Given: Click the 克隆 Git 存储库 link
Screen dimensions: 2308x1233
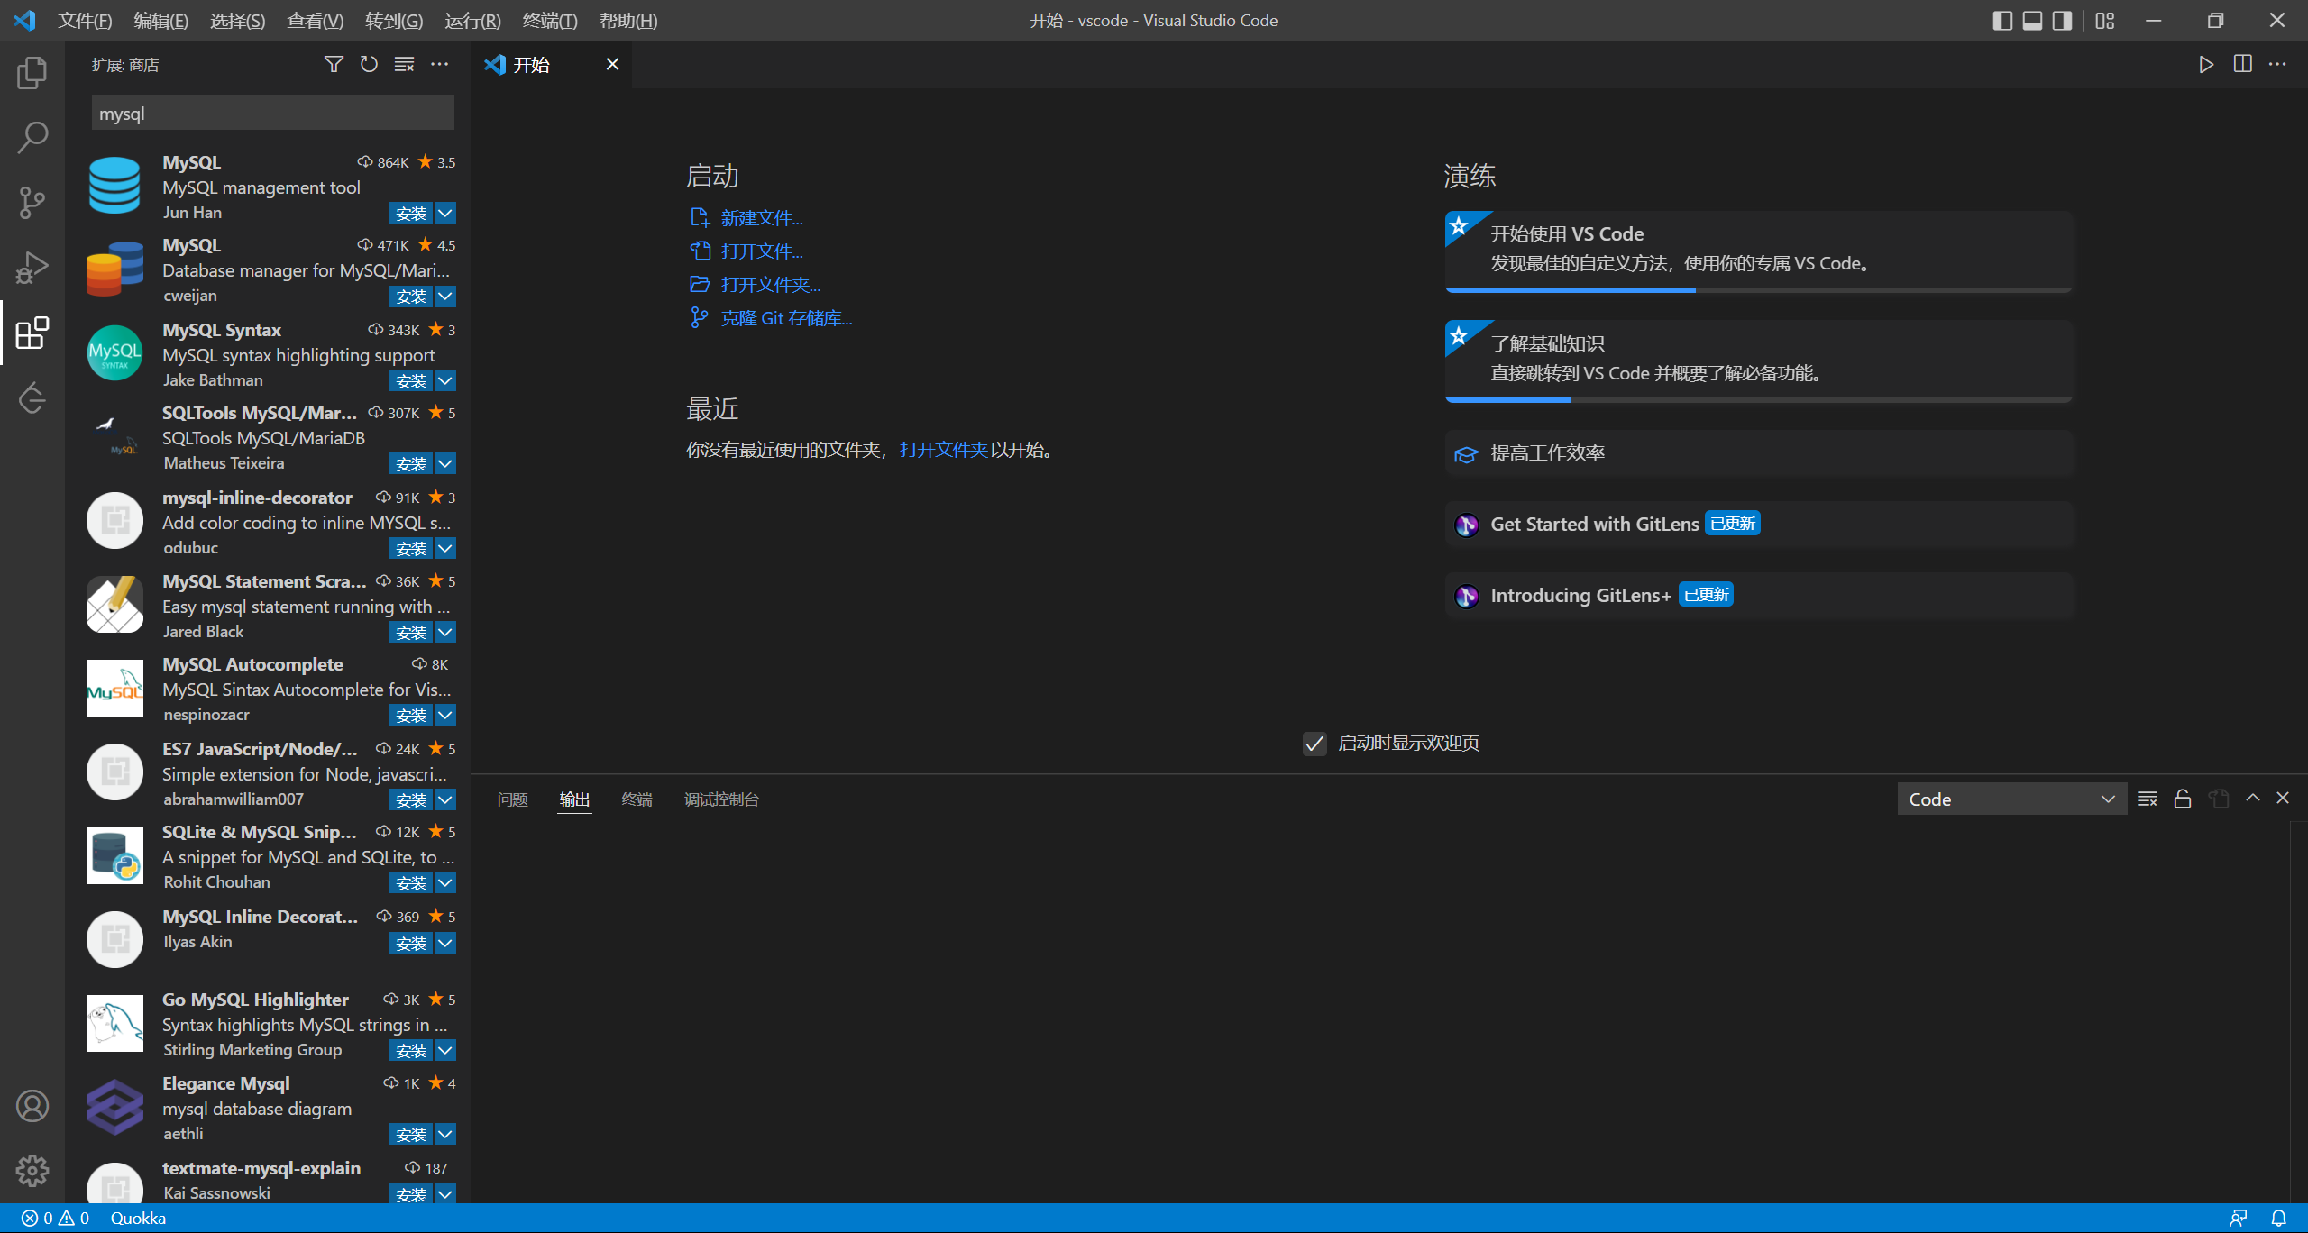Looking at the screenshot, I should (786, 318).
